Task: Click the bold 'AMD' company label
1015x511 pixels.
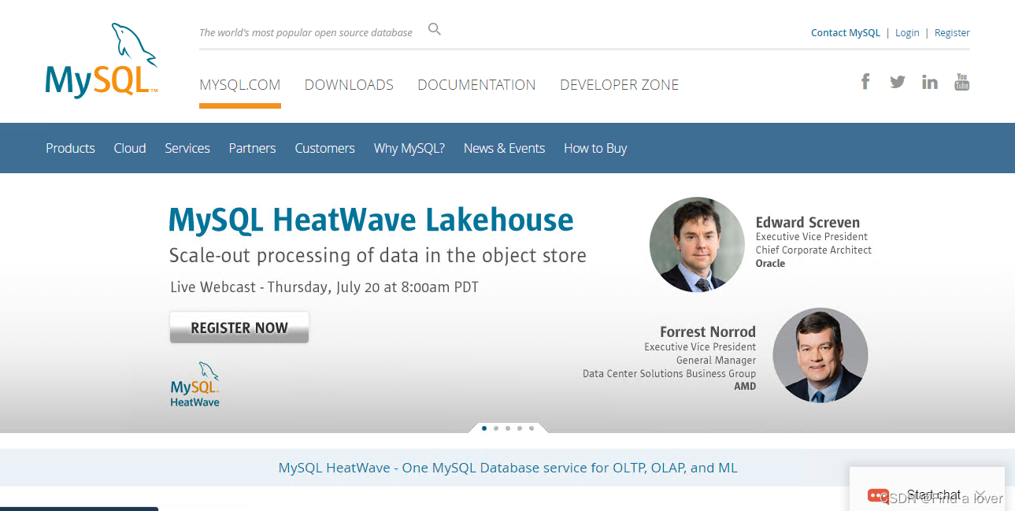Action: pos(745,387)
